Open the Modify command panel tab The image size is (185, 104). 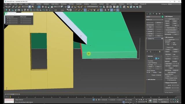click(x=150, y=14)
